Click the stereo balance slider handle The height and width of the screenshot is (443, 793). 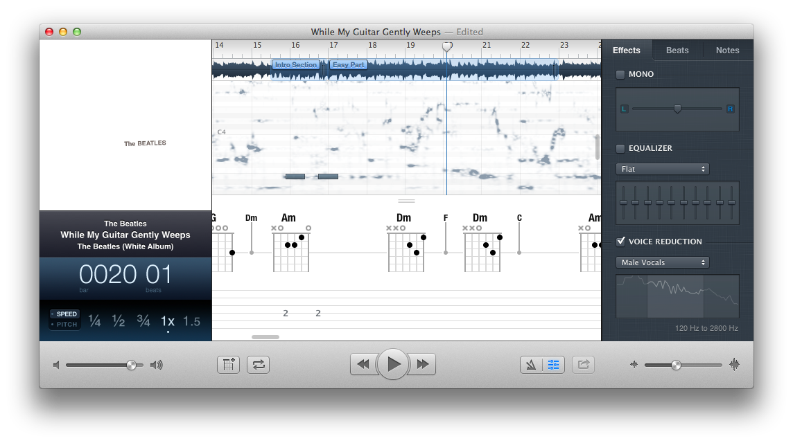click(677, 109)
